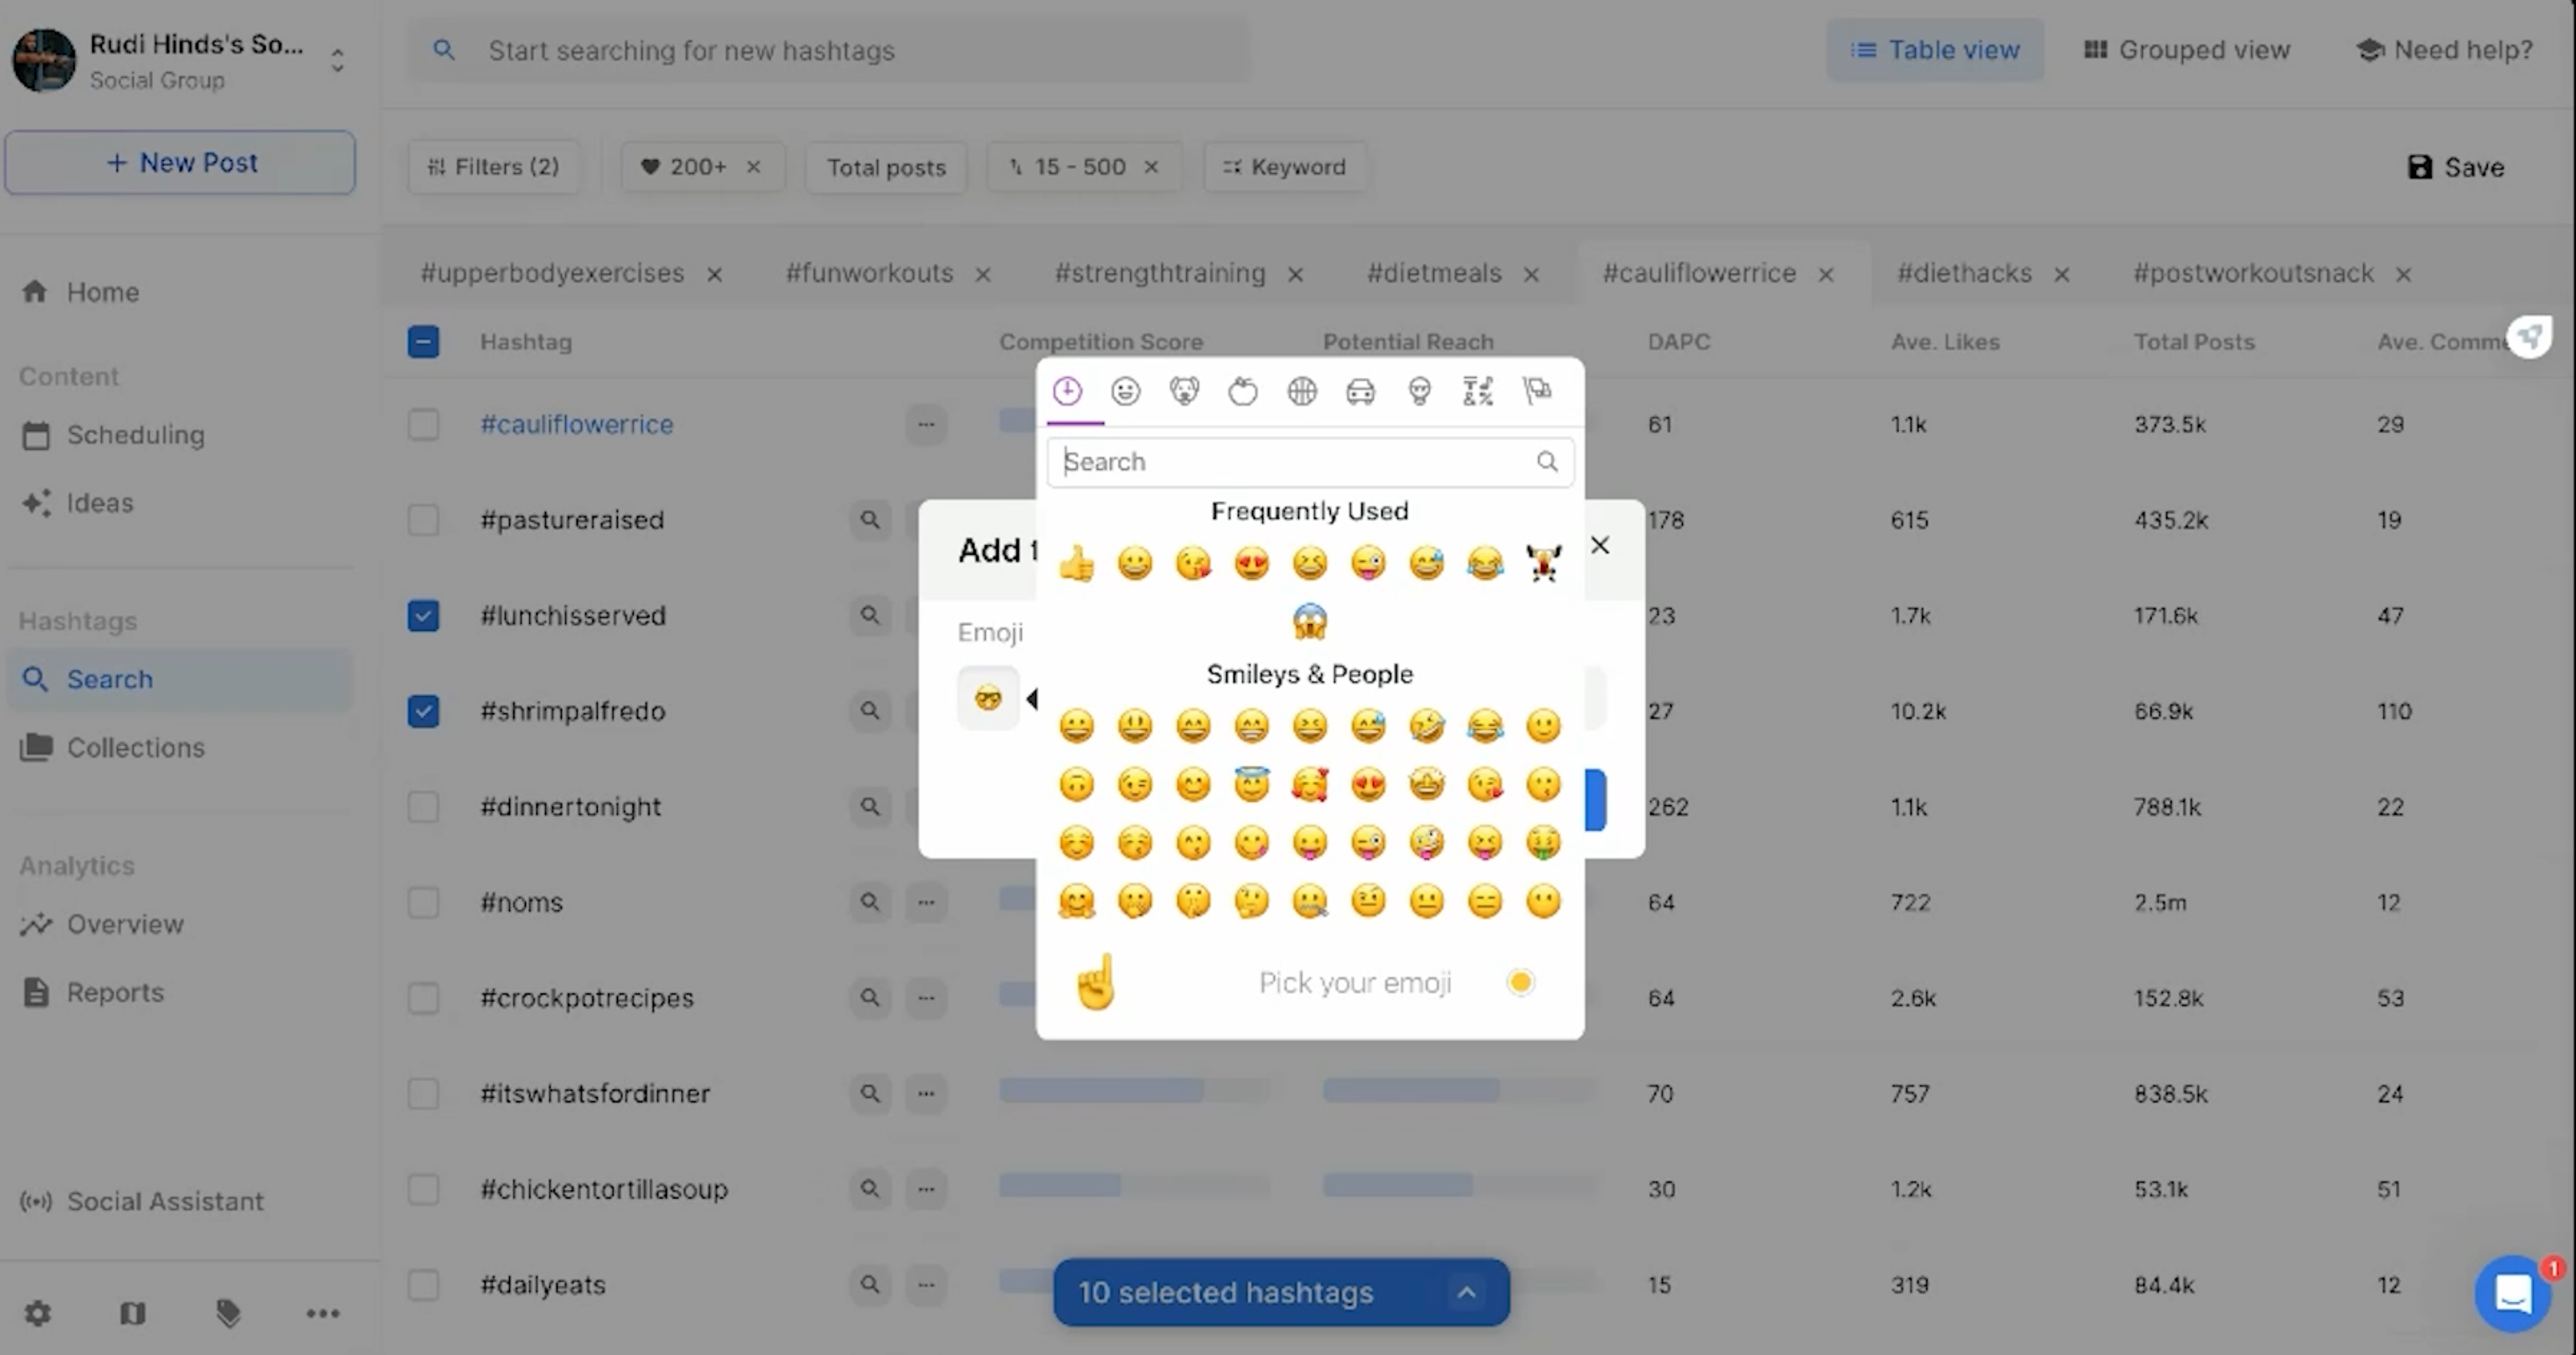
Task: Pick the screaming face emoji
Action: 1309,622
